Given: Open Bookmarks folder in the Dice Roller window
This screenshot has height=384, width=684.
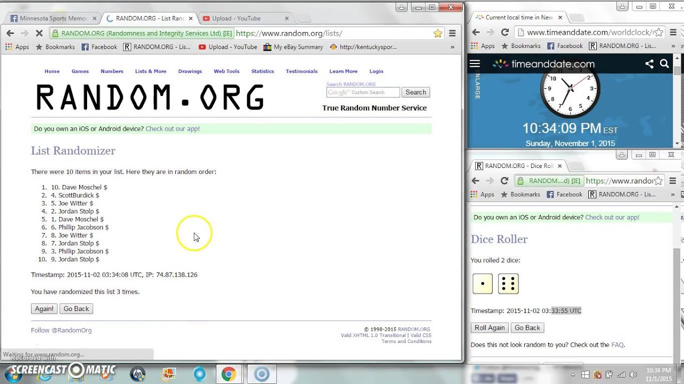Looking at the screenshot, I should [520, 195].
